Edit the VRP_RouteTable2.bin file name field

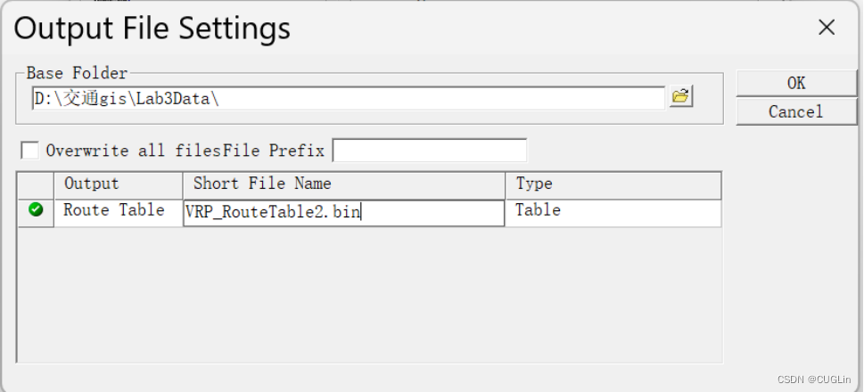click(344, 213)
